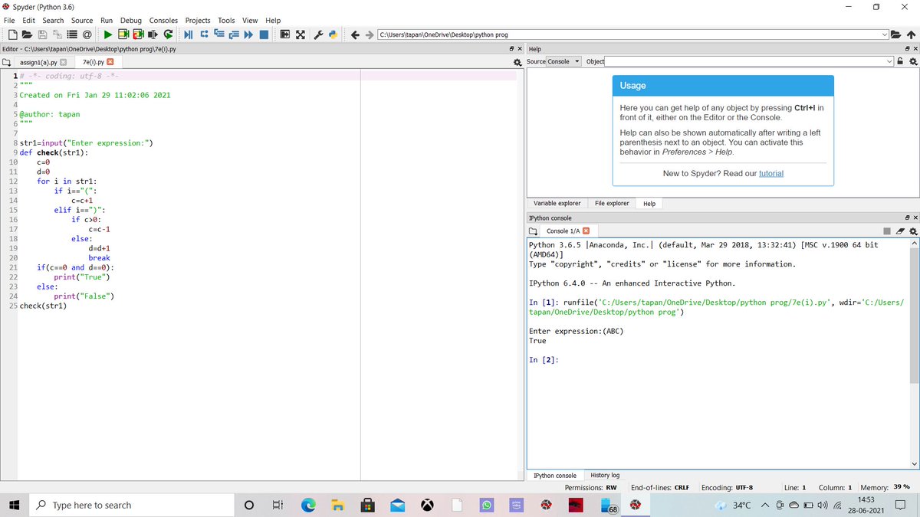920x517 pixels.
Task: Open Preferences wrench icon
Action: click(318, 34)
